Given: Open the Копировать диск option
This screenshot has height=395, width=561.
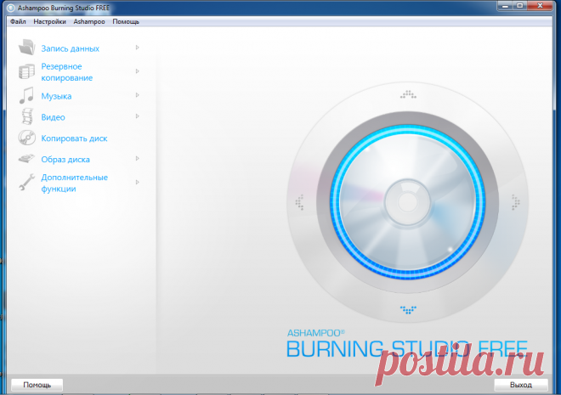Looking at the screenshot, I should (x=74, y=138).
